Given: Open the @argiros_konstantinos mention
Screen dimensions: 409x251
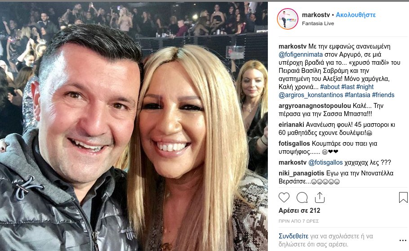Looking at the screenshot, I should tap(311, 95).
